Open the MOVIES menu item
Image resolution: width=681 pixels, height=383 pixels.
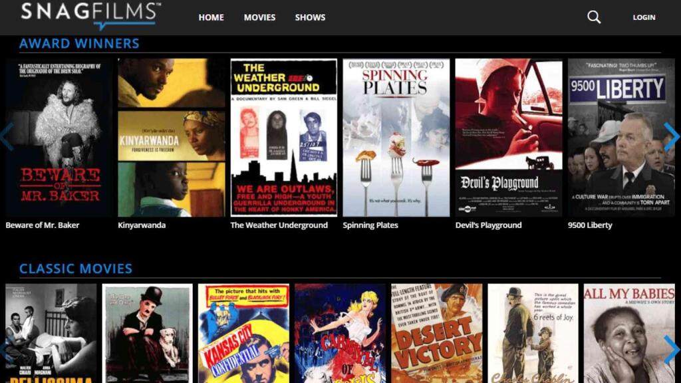click(259, 17)
